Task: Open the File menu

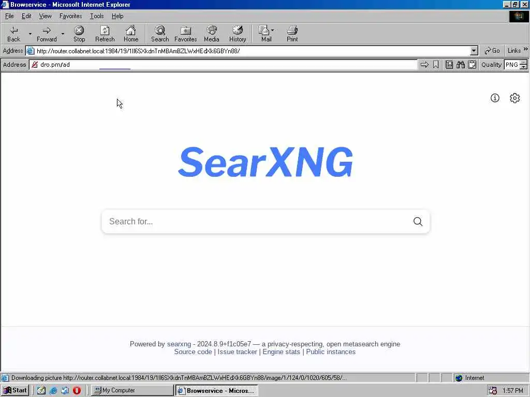Action: (x=9, y=16)
